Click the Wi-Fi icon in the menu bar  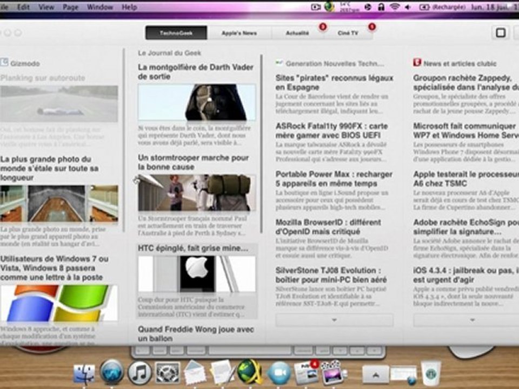(x=395, y=6)
